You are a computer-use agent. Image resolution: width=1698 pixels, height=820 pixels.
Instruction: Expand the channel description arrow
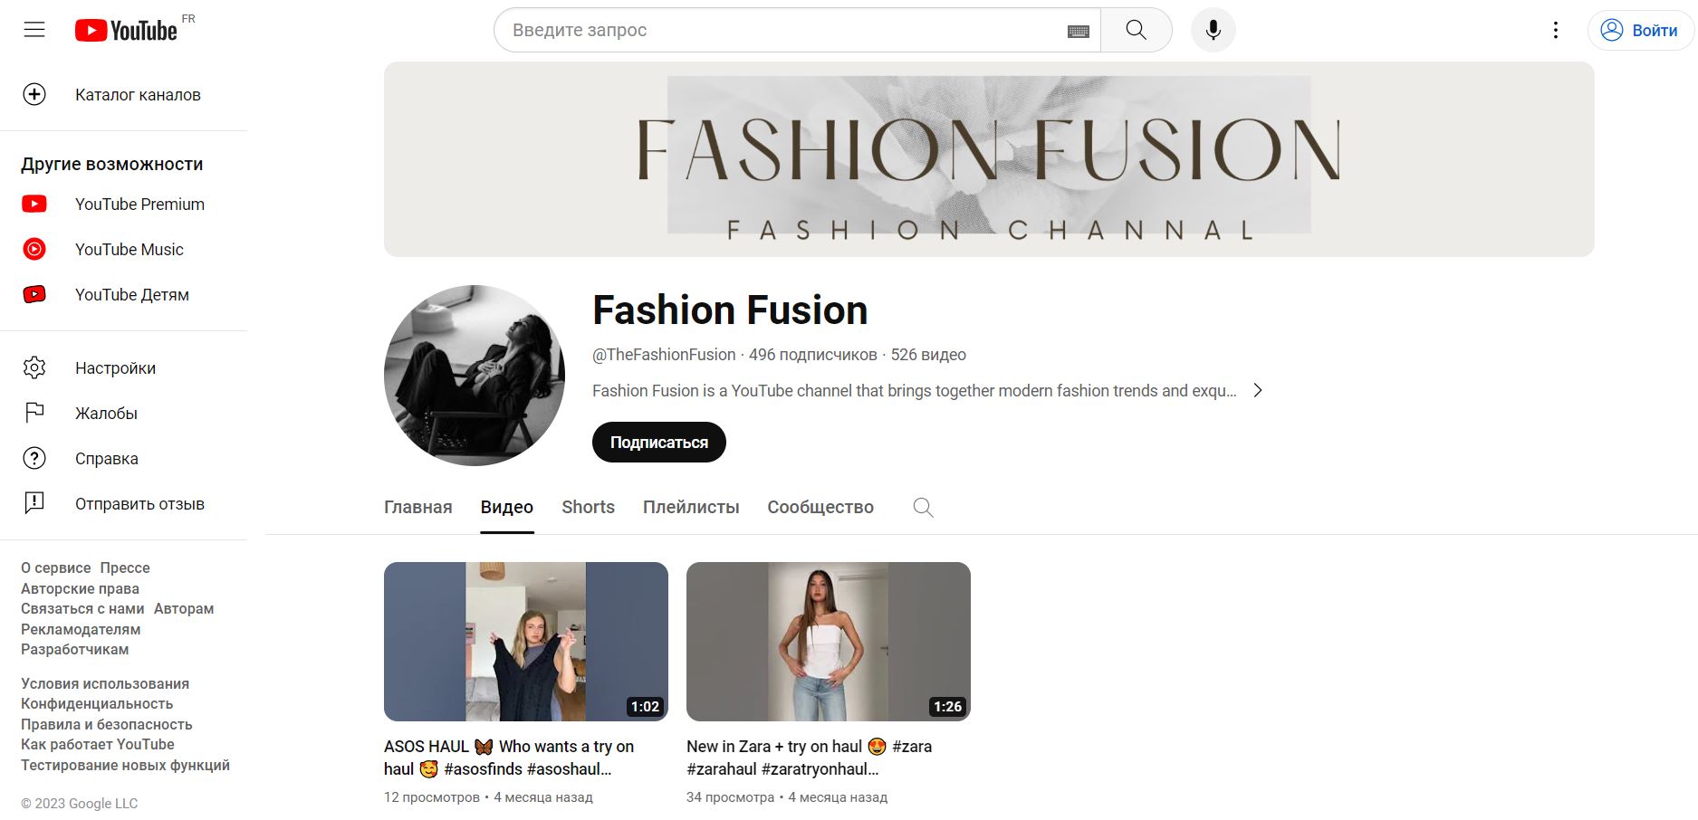1257,391
